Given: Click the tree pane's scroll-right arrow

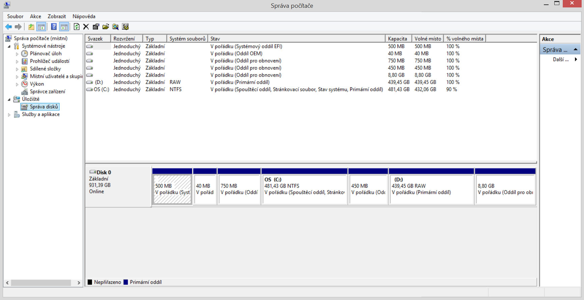Looking at the screenshot, I should (79, 283).
